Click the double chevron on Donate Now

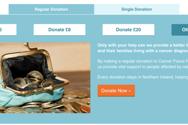pyautogui.click(x=130, y=91)
